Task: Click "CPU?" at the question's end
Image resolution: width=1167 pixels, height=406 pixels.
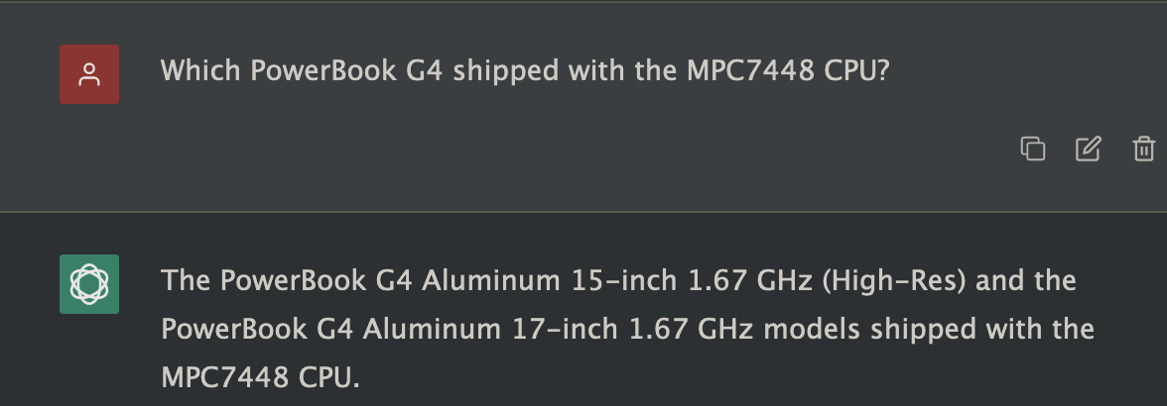Action: click(x=856, y=71)
